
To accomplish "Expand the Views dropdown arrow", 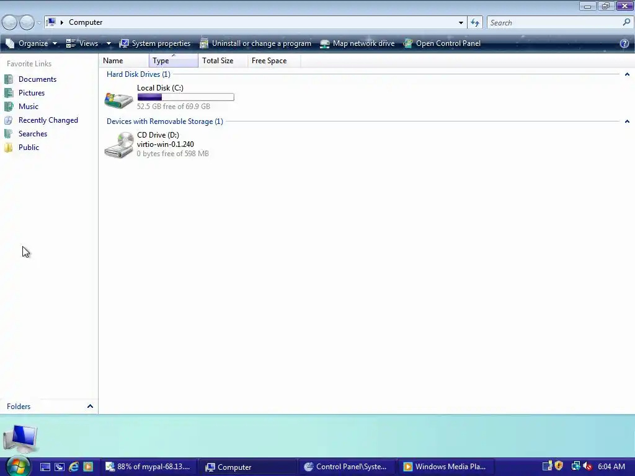I will click(x=109, y=43).
